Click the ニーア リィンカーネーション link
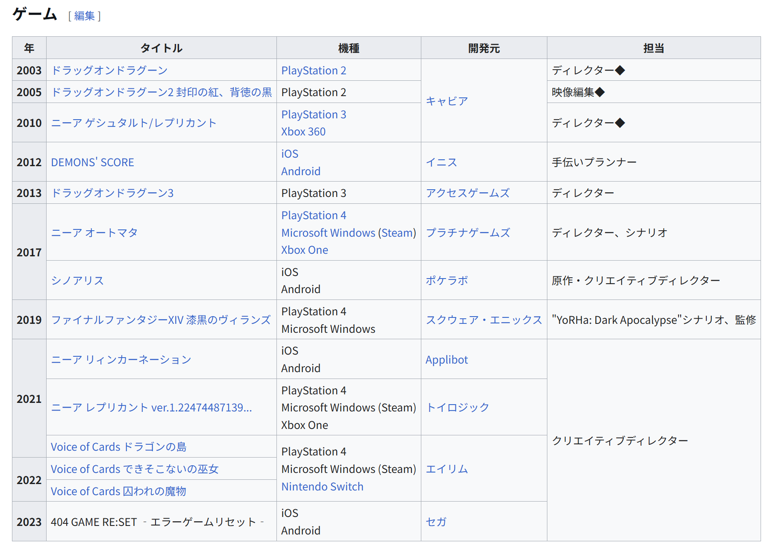The image size is (764, 549). 121,360
